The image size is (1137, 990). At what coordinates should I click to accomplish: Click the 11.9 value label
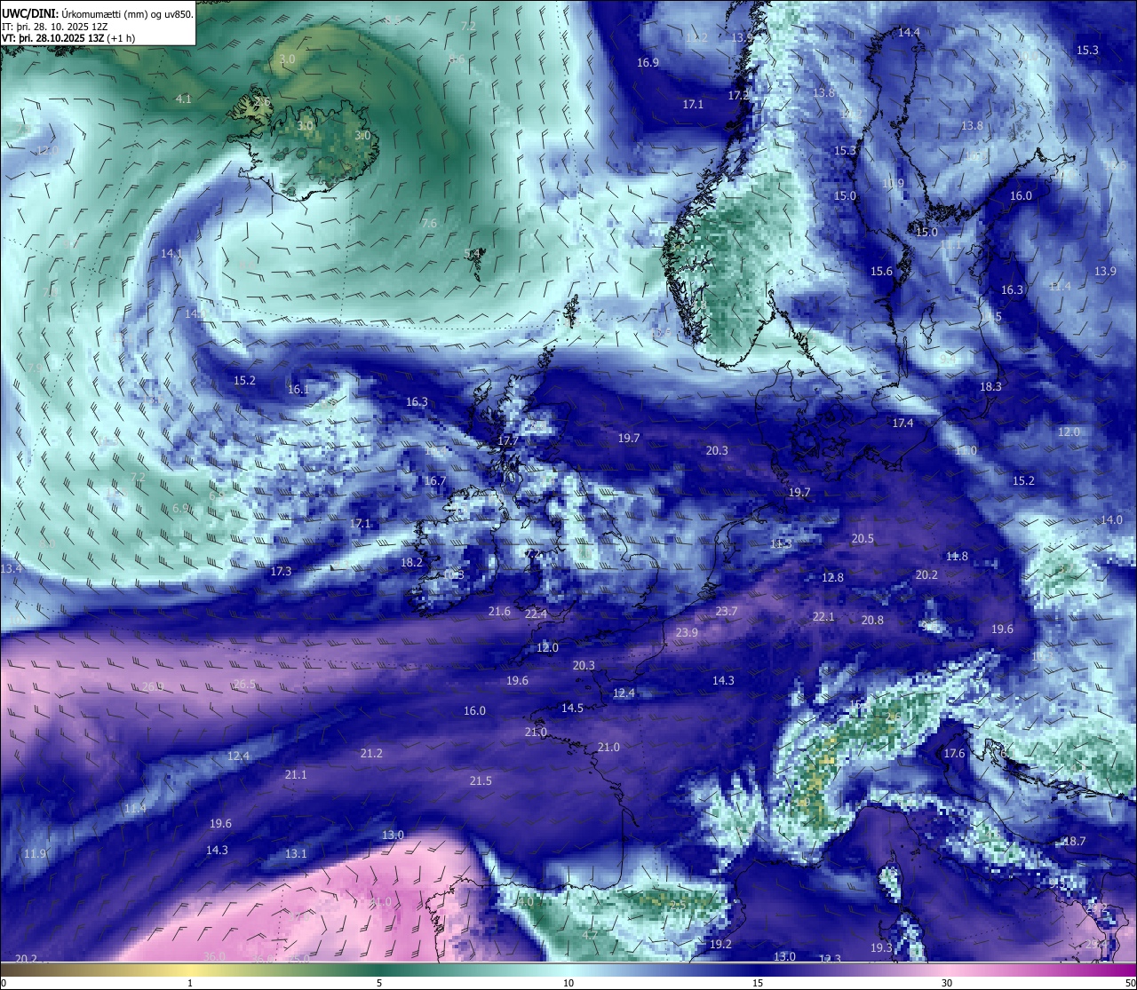coord(35,854)
